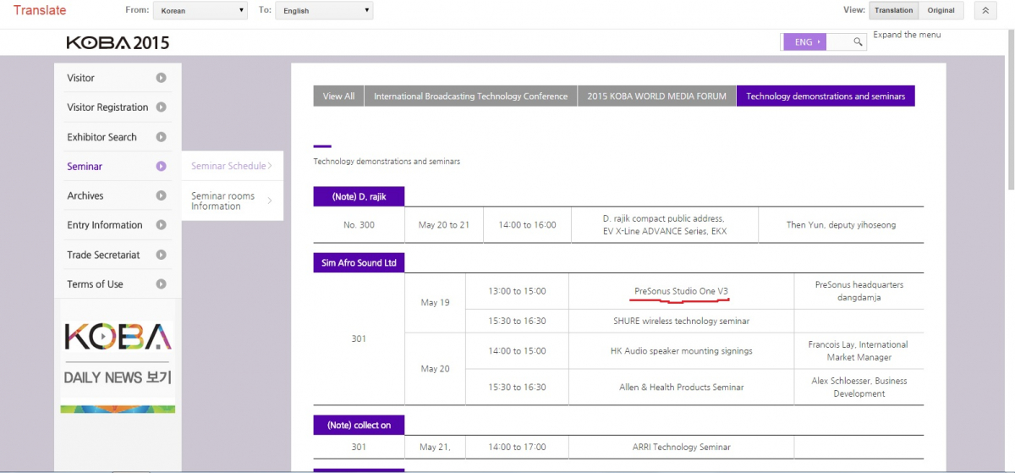Screen dimensions: 1015x473
Task: Click PreSonus Studio One V3 text
Action: pos(681,291)
